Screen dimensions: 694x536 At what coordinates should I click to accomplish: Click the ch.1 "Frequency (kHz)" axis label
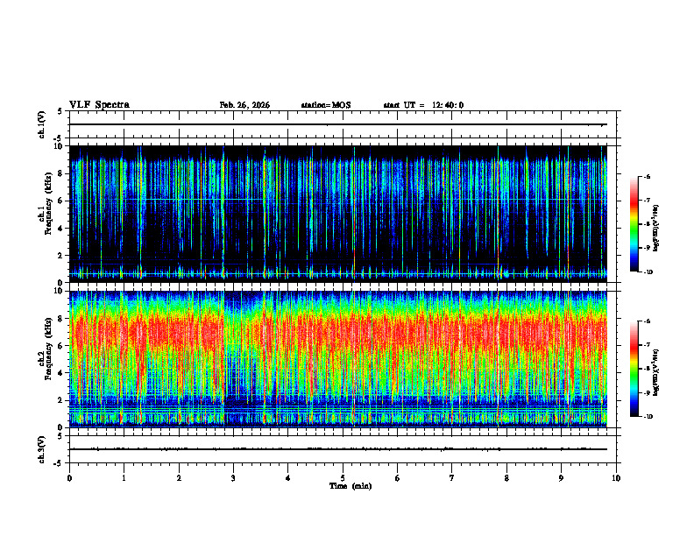[48, 203]
